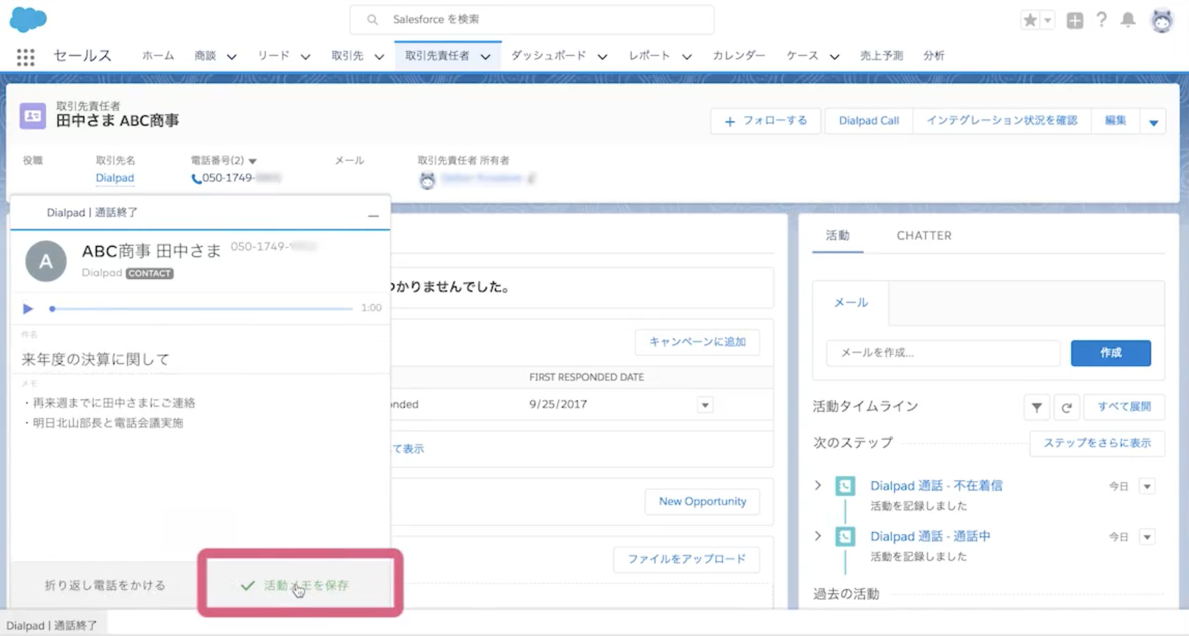The image size is (1189, 636).
Task: Open the user profile avatar menu
Action: tap(1162, 20)
